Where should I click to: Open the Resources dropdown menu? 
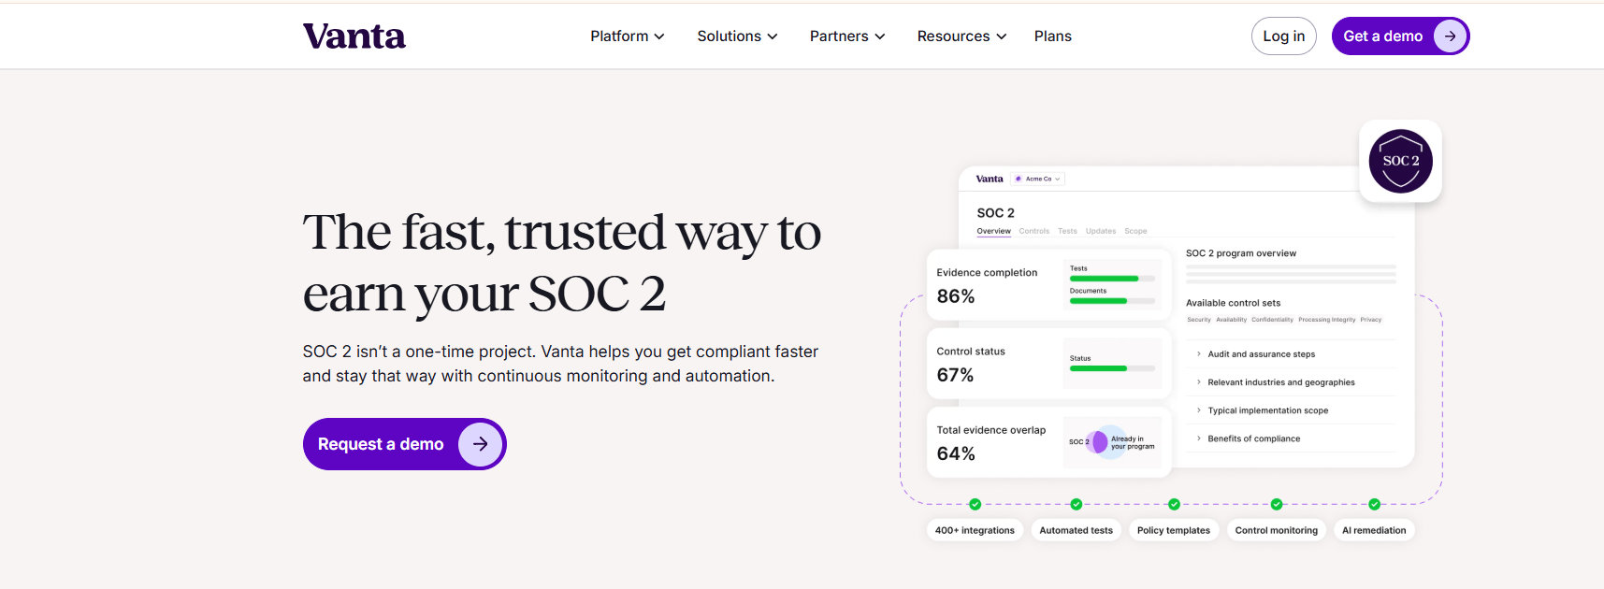(x=961, y=36)
